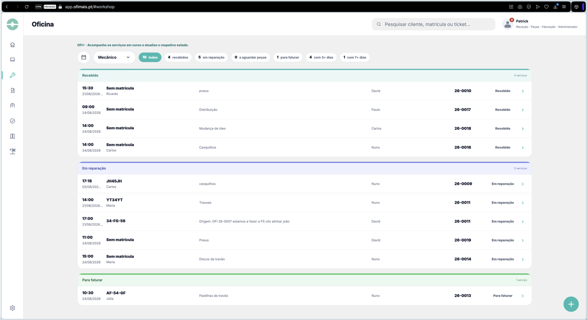Click the 'Mudança de óleo' service text
This screenshot has height=320, width=587.
point(212,129)
